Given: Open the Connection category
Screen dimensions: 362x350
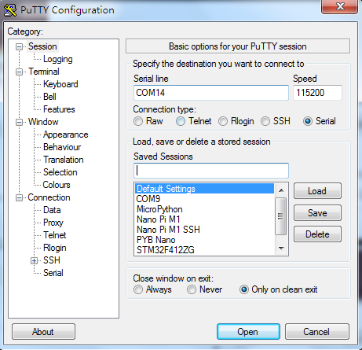Looking at the screenshot, I should pyautogui.click(x=49, y=197).
